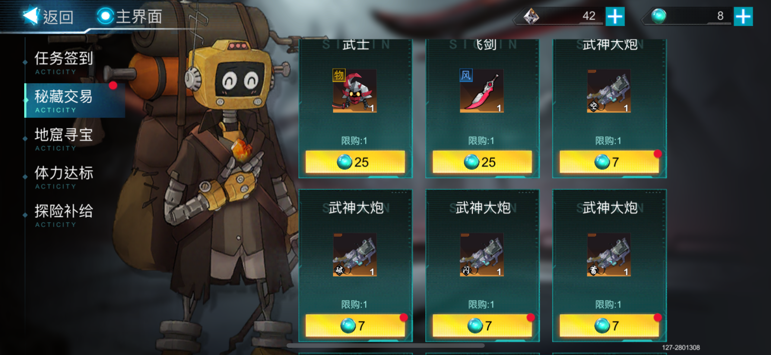Select the 武神大炮 cannon with 蓄 badge
This screenshot has width=771, height=355.
[609, 254]
